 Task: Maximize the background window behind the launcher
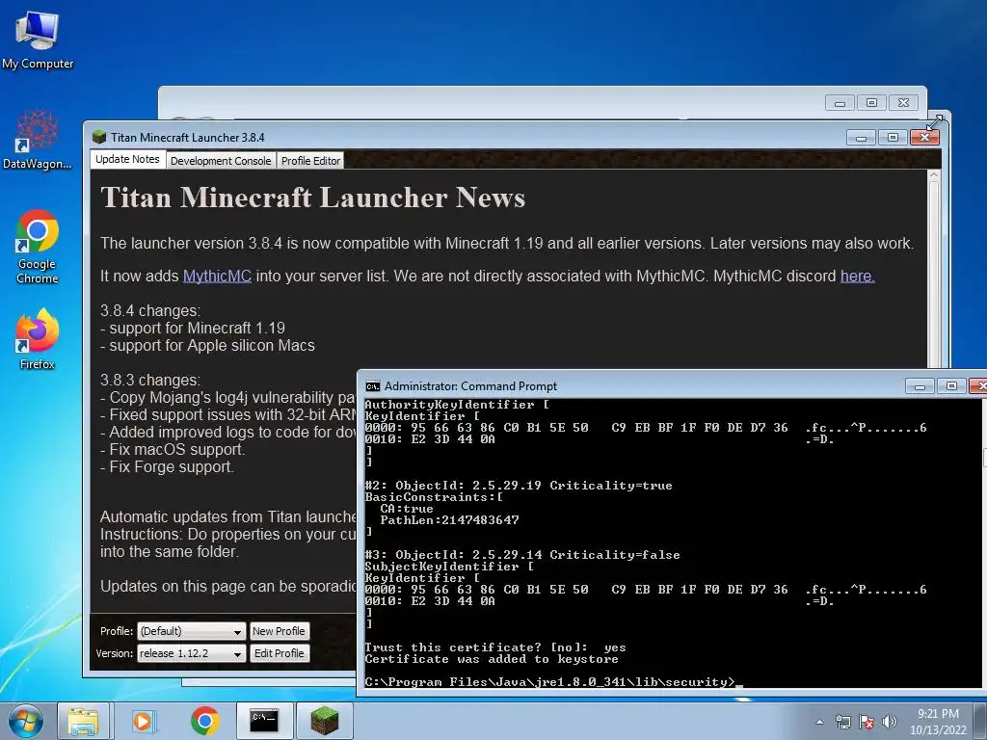(x=871, y=102)
